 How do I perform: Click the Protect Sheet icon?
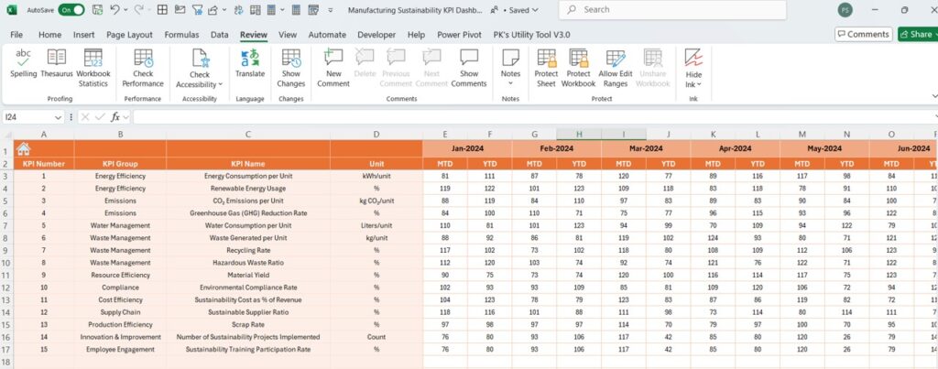[x=546, y=58]
